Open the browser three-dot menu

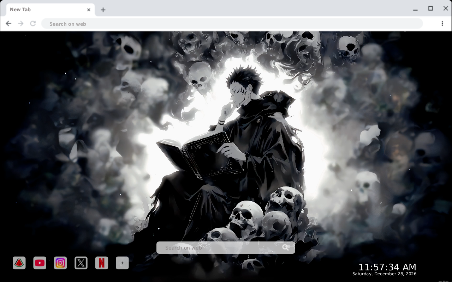tap(442, 24)
